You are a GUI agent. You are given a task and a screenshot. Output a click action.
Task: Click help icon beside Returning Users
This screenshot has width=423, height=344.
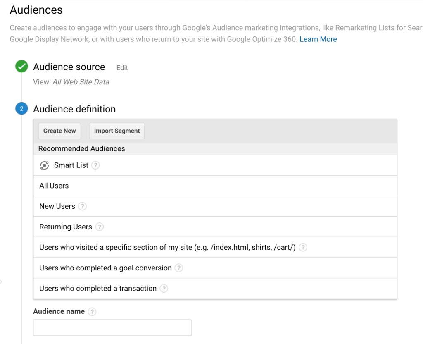click(99, 227)
